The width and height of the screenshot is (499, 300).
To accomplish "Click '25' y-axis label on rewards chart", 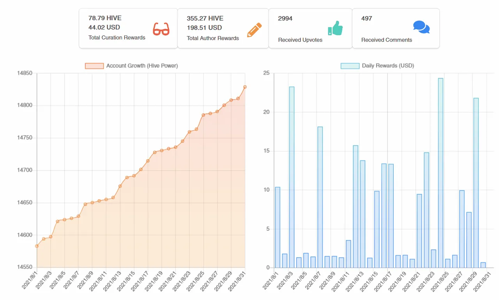I will pos(267,73).
